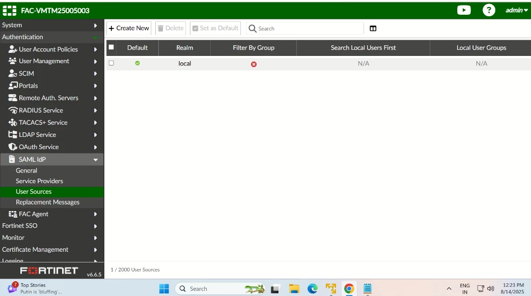Open the admin user dropdown
The height and width of the screenshot is (296, 531).
point(516,10)
